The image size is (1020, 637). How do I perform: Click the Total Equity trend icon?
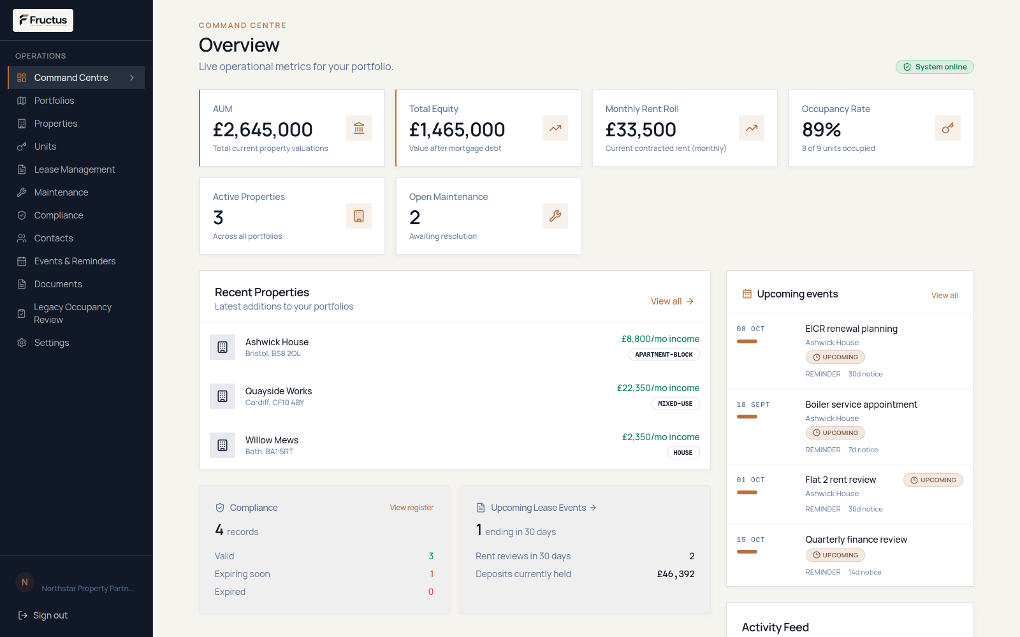tap(555, 128)
